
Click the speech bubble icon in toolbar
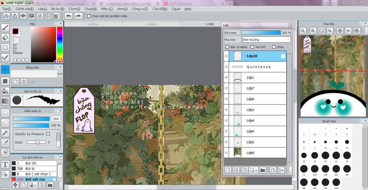point(23,16)
